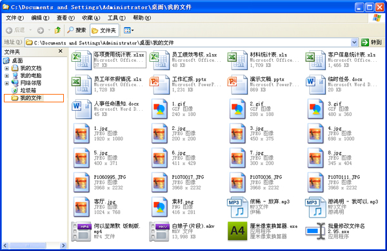Select the 3.gif image icon
387x251 pixels.
315,109
